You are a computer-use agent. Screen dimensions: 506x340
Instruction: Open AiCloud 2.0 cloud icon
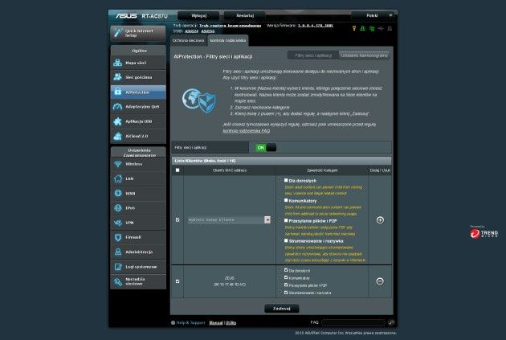pos(118,136)
